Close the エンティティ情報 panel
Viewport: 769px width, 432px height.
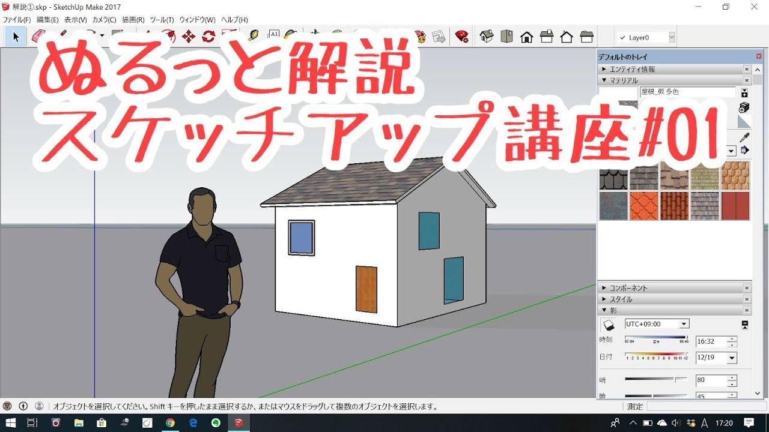[747, 69]
